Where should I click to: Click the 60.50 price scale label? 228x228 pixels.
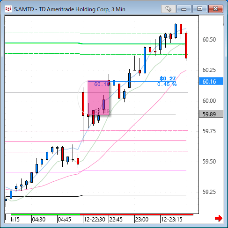tap(209, 40)
